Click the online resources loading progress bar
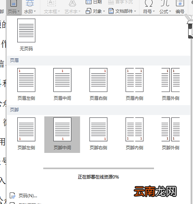This screenshot has width=193, height=204. point(98,168)
